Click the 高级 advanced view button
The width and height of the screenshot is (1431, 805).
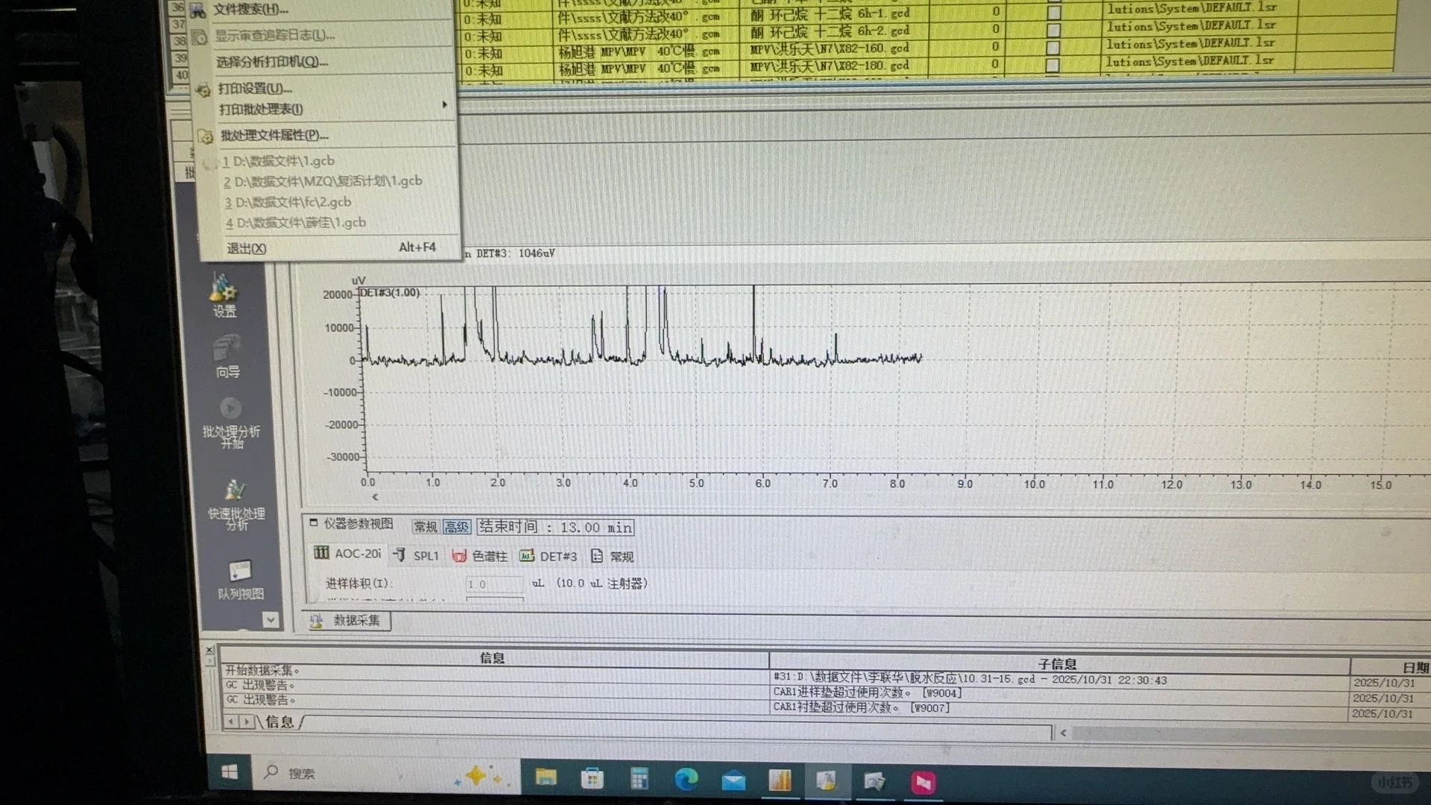coord(456,527)
